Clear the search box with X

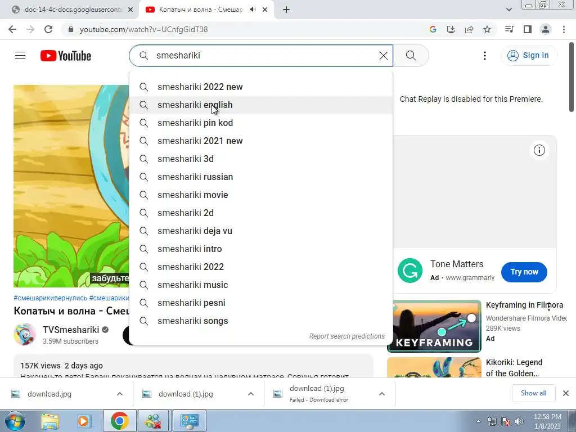click(x=383, y=56)
